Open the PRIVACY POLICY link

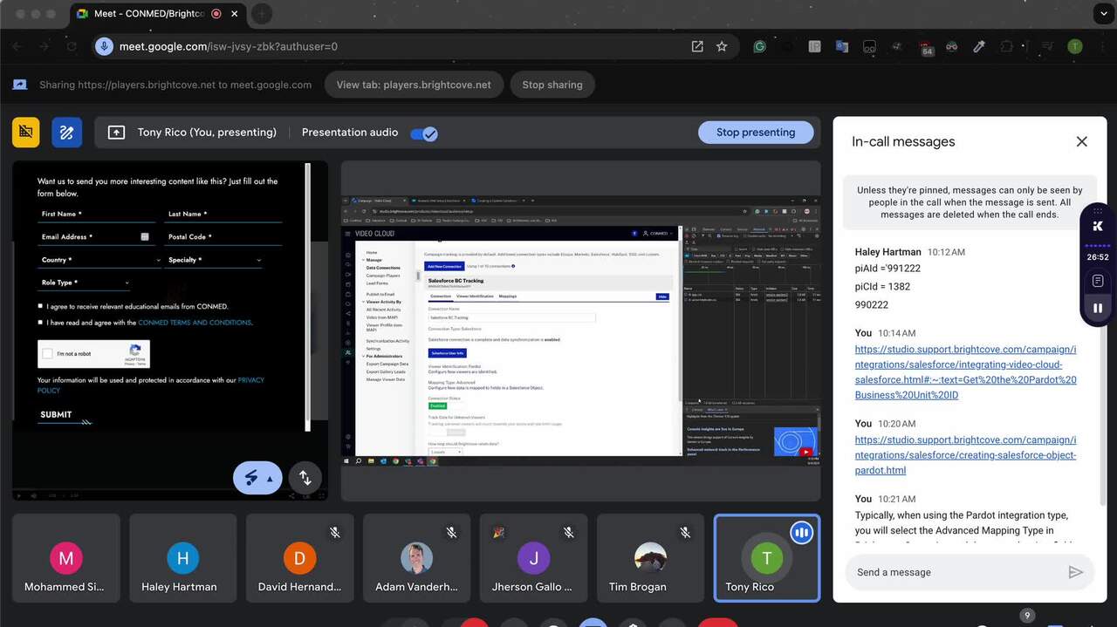pyautogui.click(x=150, y=385)
